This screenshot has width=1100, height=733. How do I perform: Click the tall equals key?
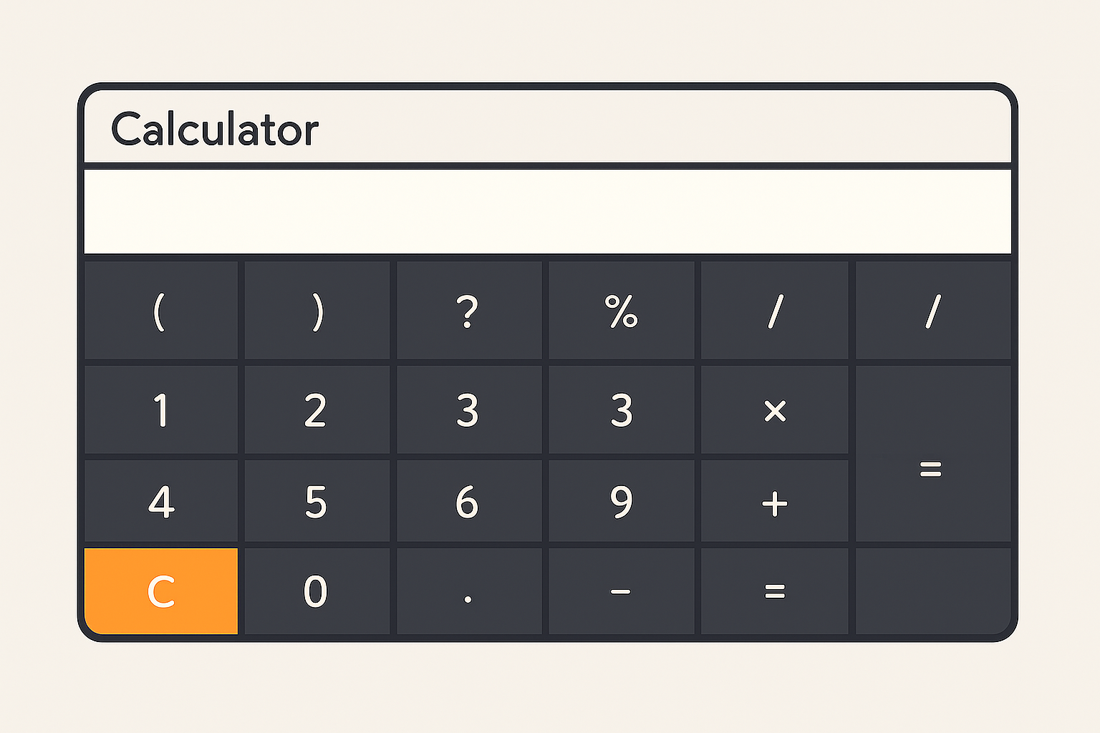pos(933,454)
